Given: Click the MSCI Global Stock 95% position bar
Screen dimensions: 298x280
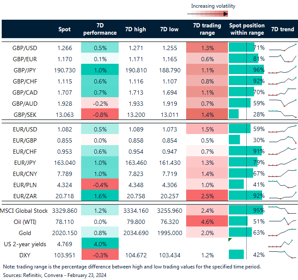Looking at the screenshot, I should pyautogui.click(x=246, y=210).
